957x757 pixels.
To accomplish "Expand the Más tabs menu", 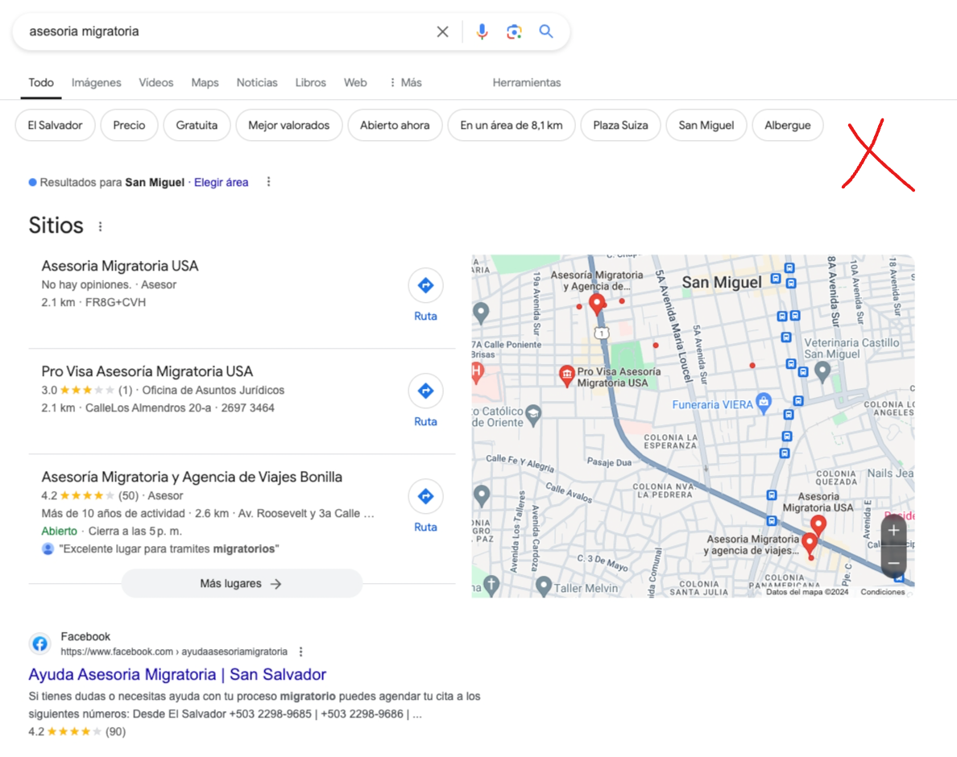I will [x=406, y=82].
